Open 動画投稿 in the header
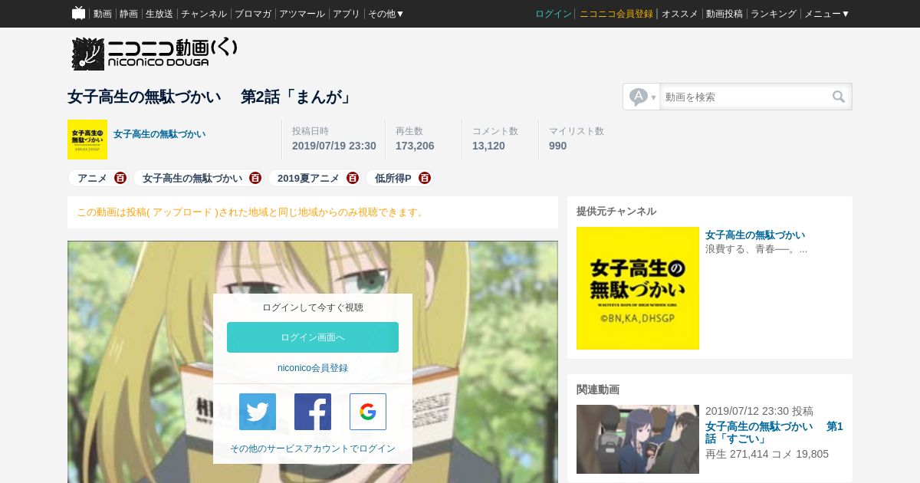 coord(724,14)
